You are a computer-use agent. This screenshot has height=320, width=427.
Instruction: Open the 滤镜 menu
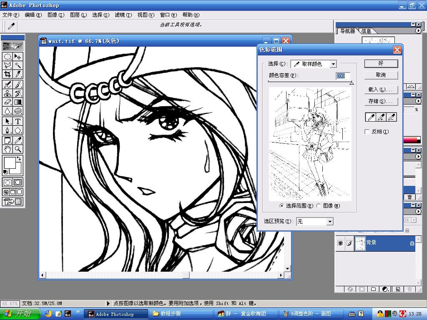click(123, 15)
